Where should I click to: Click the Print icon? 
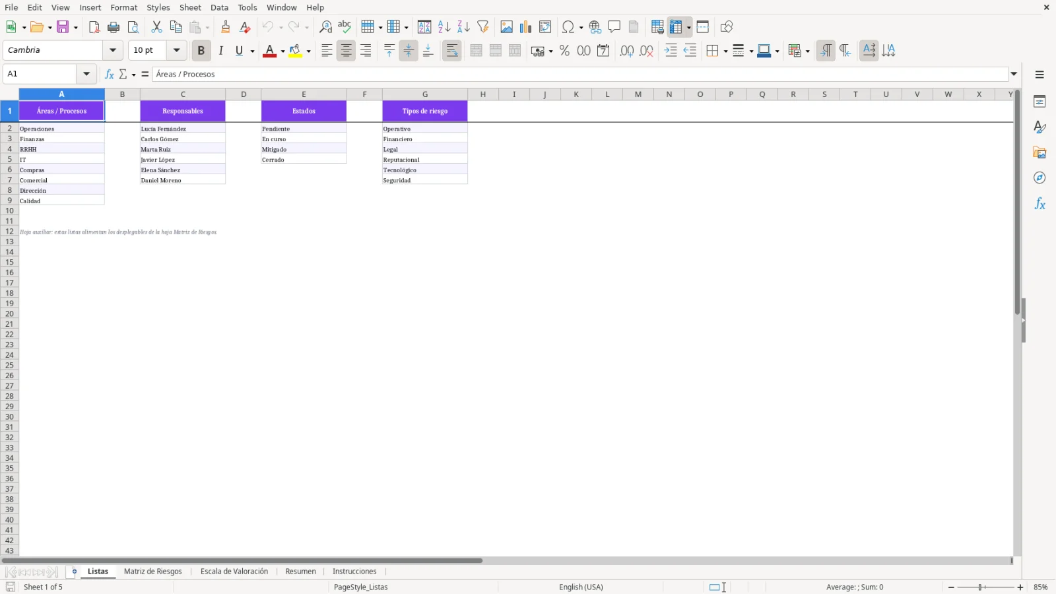tap(114, 27)
